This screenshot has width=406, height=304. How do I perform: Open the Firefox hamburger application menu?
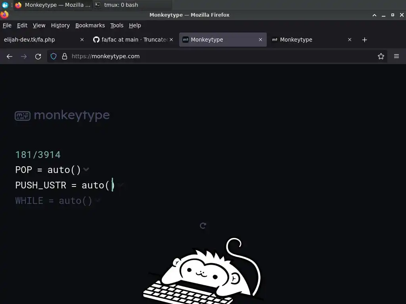(x=396, y=56)
